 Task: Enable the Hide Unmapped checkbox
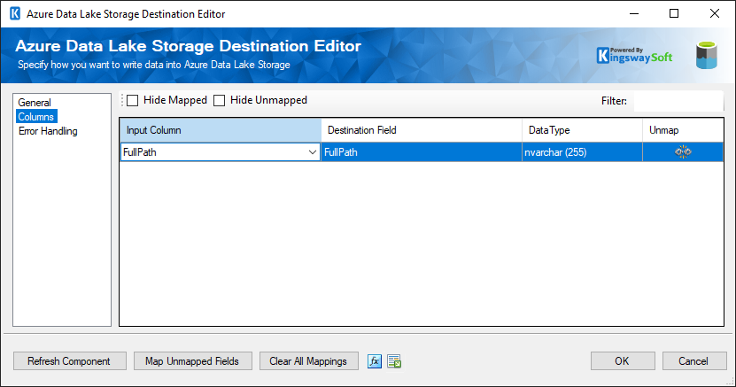point(219,100)
